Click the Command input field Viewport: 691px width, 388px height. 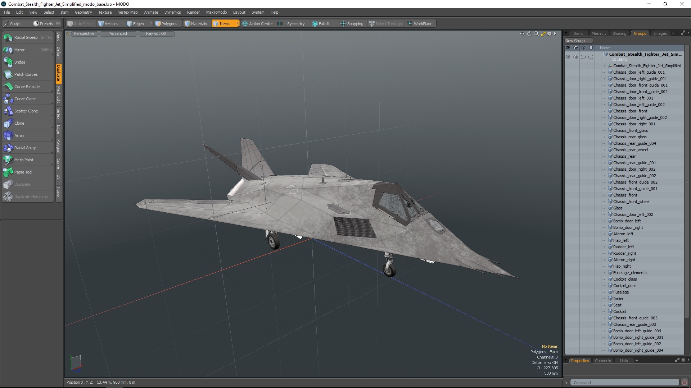(x=624, y=383)
